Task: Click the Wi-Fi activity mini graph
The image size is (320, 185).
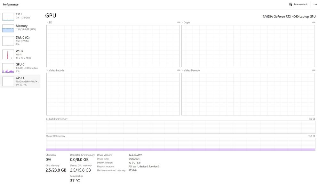Action: pyautogui.click(x=8, y=54)
